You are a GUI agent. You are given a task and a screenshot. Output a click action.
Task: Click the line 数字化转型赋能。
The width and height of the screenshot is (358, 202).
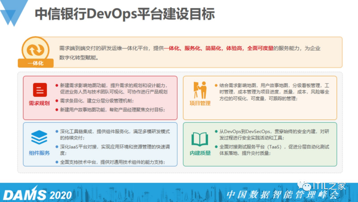pyautogui.click(x=79, y=58)
